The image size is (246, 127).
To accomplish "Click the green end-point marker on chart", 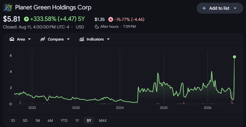I will (x=234, y=57).
